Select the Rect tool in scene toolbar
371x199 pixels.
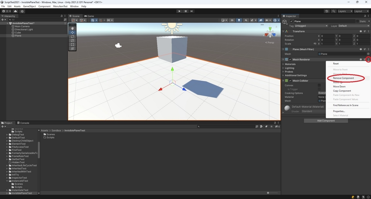pyautogui.click(x=72, y=44)
